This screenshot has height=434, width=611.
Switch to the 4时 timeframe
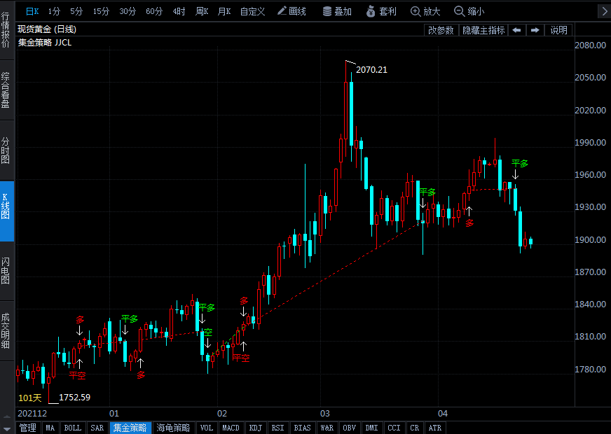click(x=179, y=11)
